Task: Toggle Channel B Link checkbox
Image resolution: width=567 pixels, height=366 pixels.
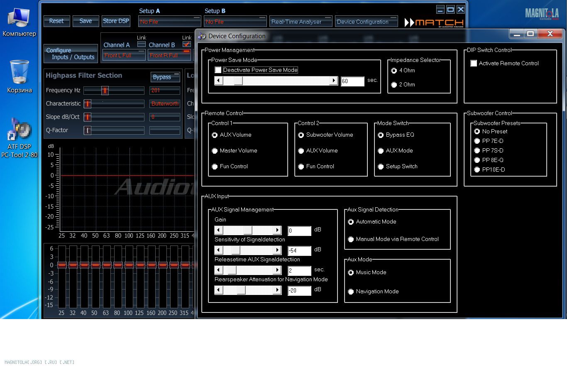Action: pyautogui.click(x=187, y=44)
